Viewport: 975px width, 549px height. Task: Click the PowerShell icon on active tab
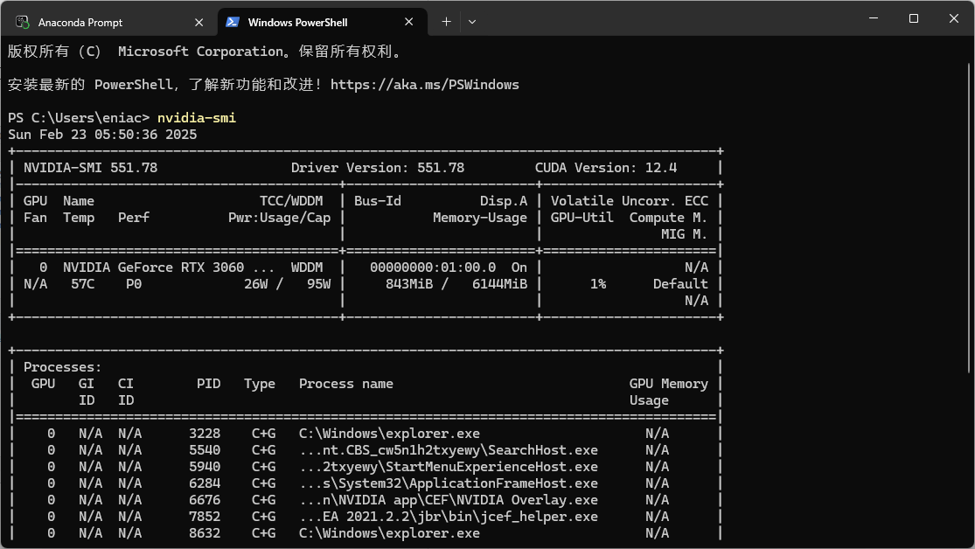(x=233, y=22)
